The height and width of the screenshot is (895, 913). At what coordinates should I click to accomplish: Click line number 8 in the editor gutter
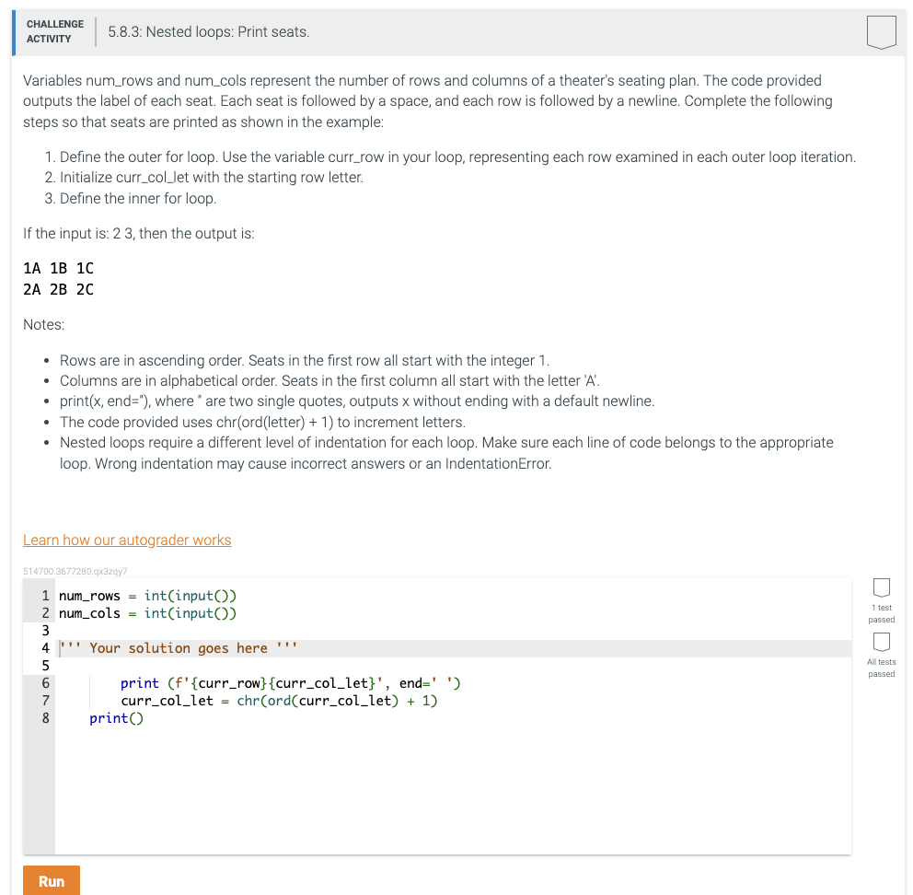pyautogui.click(x=44, y=718)
